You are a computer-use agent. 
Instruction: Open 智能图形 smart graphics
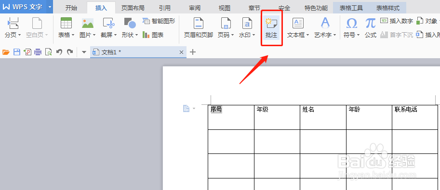click(159, 21)
